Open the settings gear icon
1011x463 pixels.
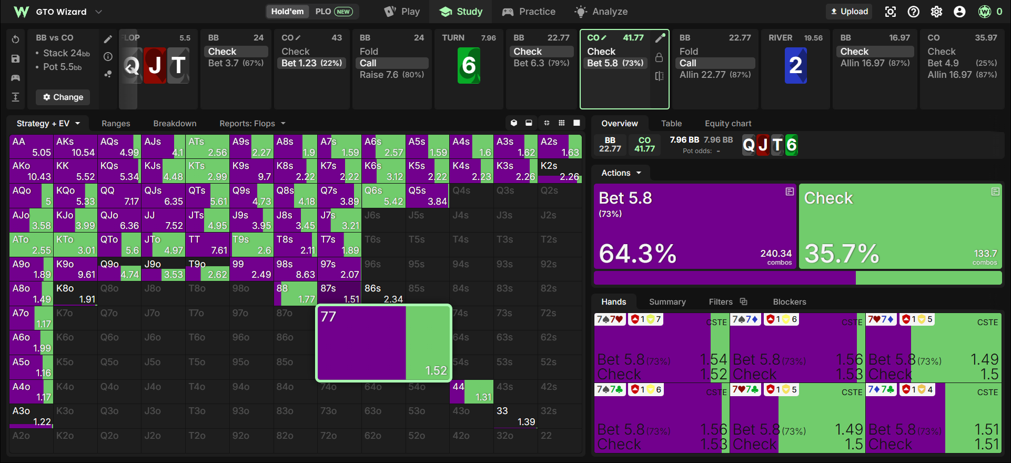(937, 12)
